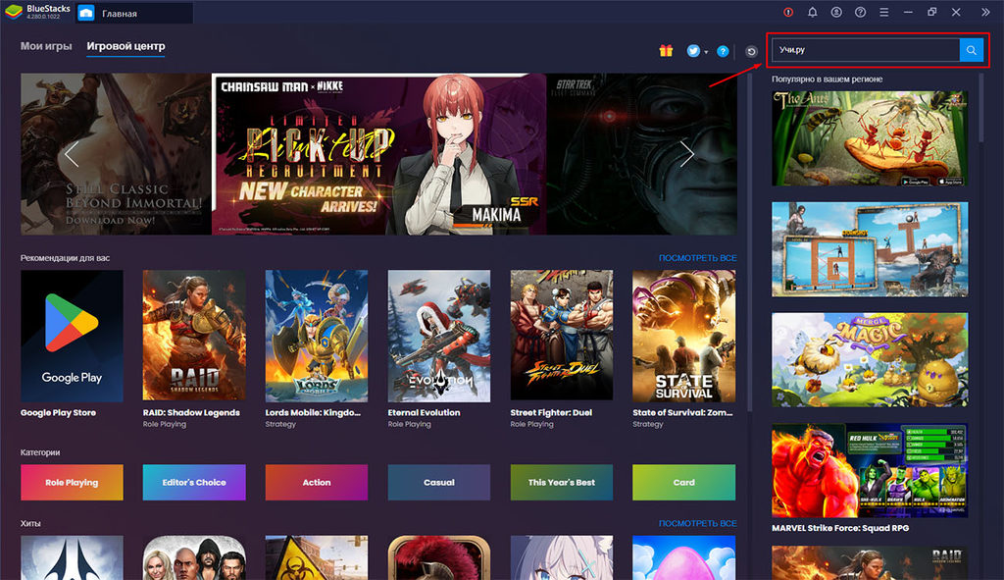1004x580 pixels.
Task: Open MARVEL Strike Force sidebar thumbnail
Action: (x=870, y=470)
